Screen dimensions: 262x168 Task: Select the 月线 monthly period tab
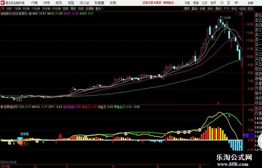coord(81,9)
